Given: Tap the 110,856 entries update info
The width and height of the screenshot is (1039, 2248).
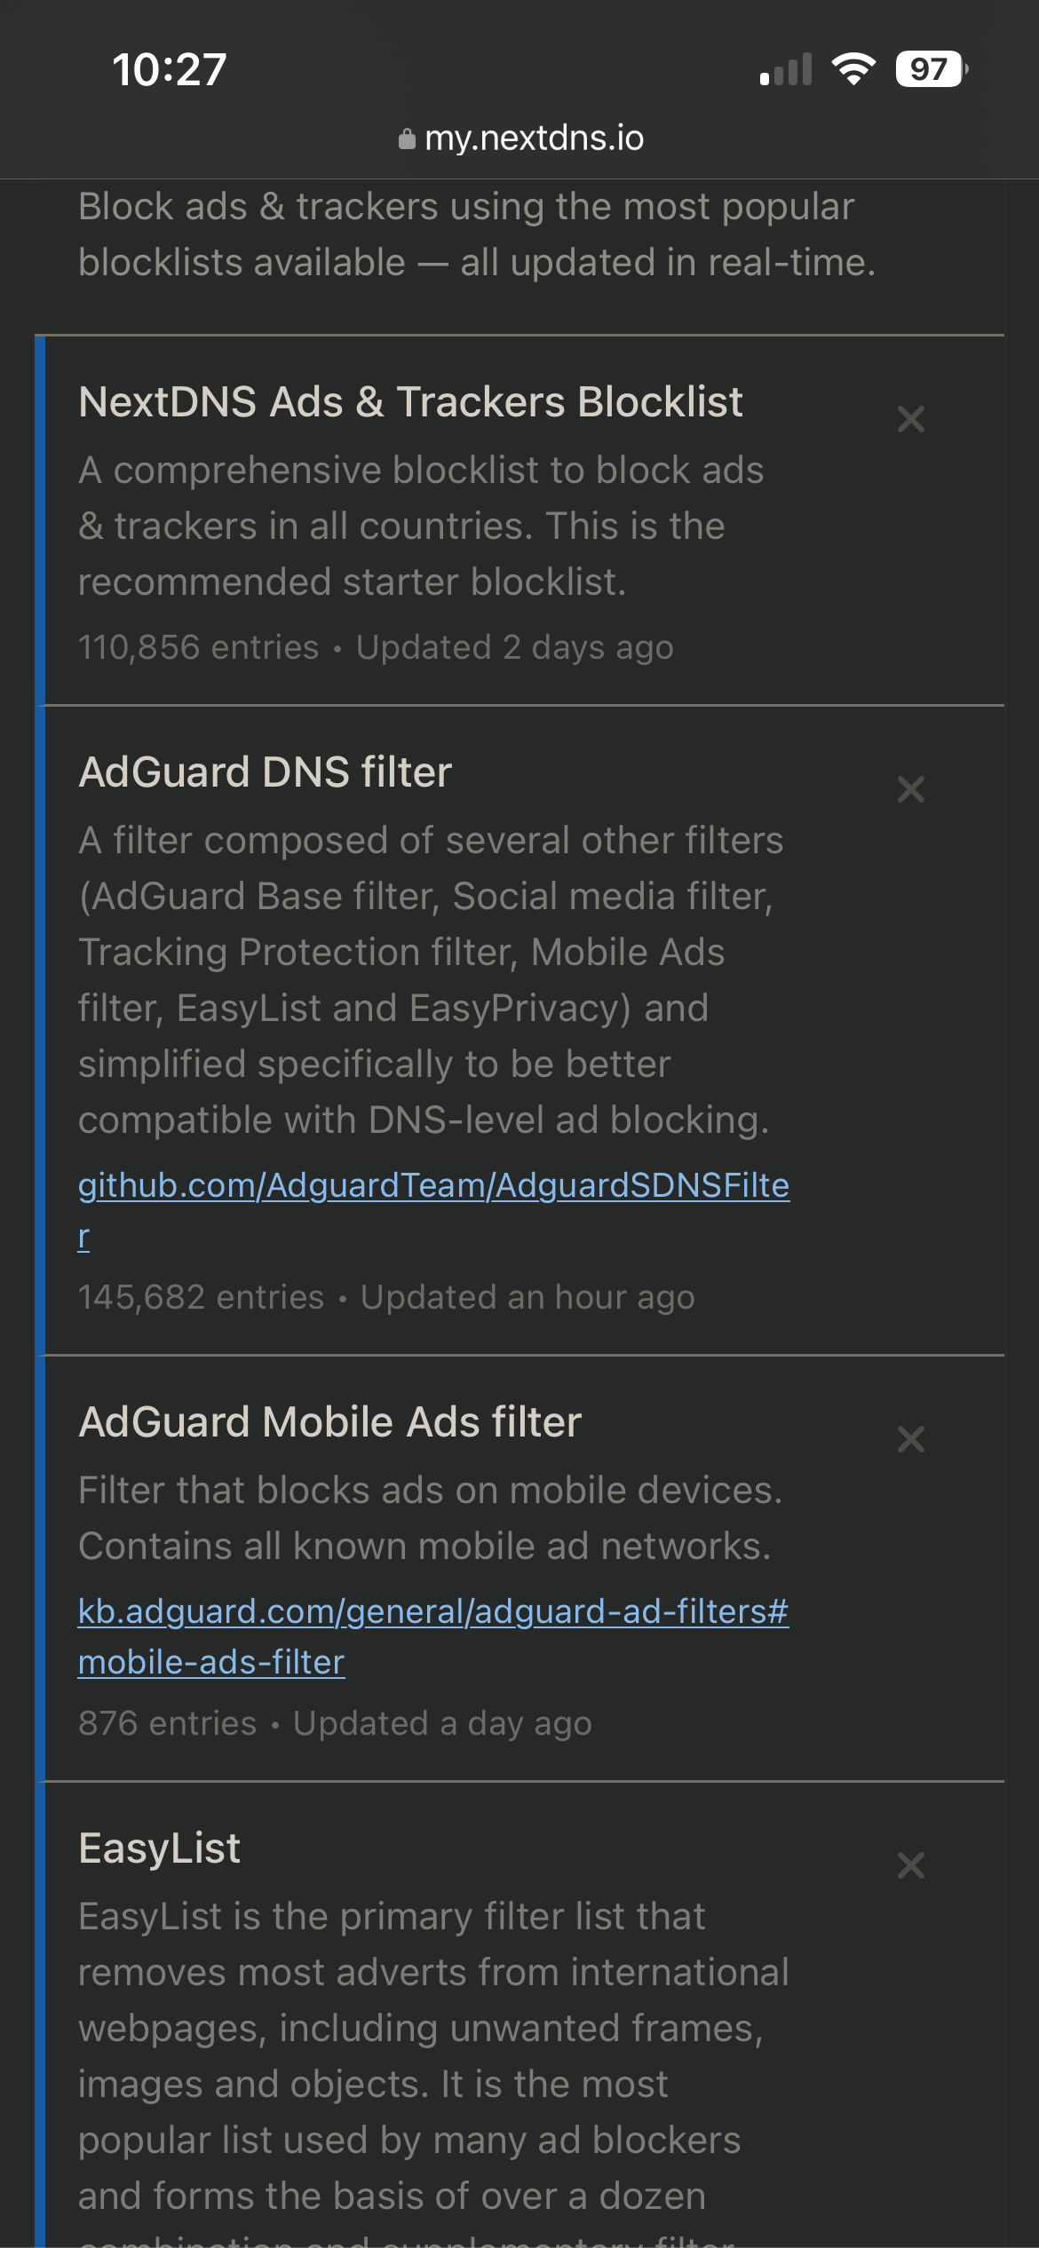Looking at the screenshot, I should coord(376,648).
